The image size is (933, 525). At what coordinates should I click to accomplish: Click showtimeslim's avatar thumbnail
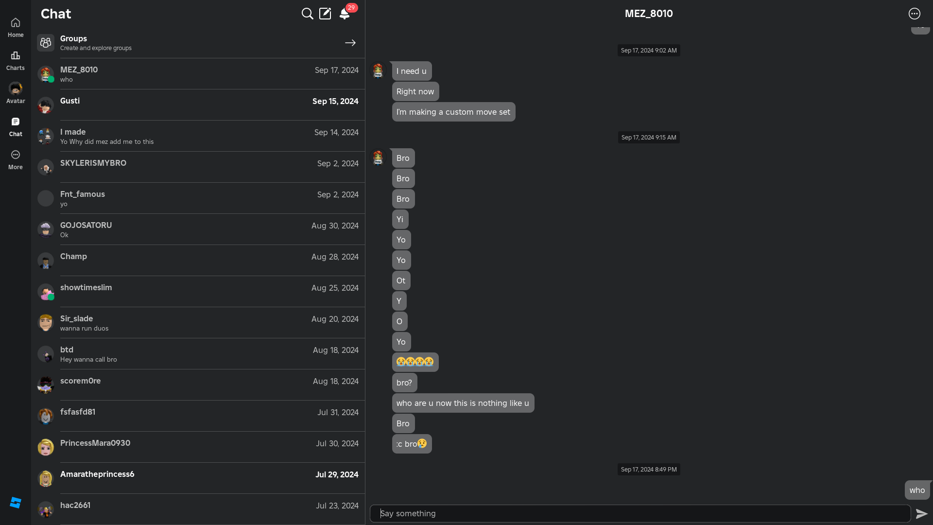pyautogui.click(x=46, y=292)
